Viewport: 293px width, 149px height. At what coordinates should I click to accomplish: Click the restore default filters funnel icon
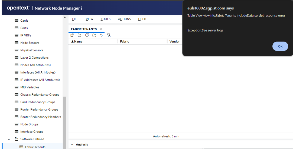(109, 35)
